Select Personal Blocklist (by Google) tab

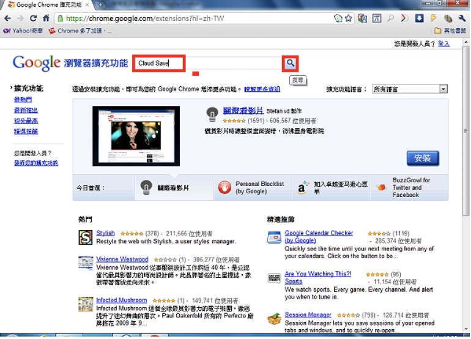coord(252,187)
